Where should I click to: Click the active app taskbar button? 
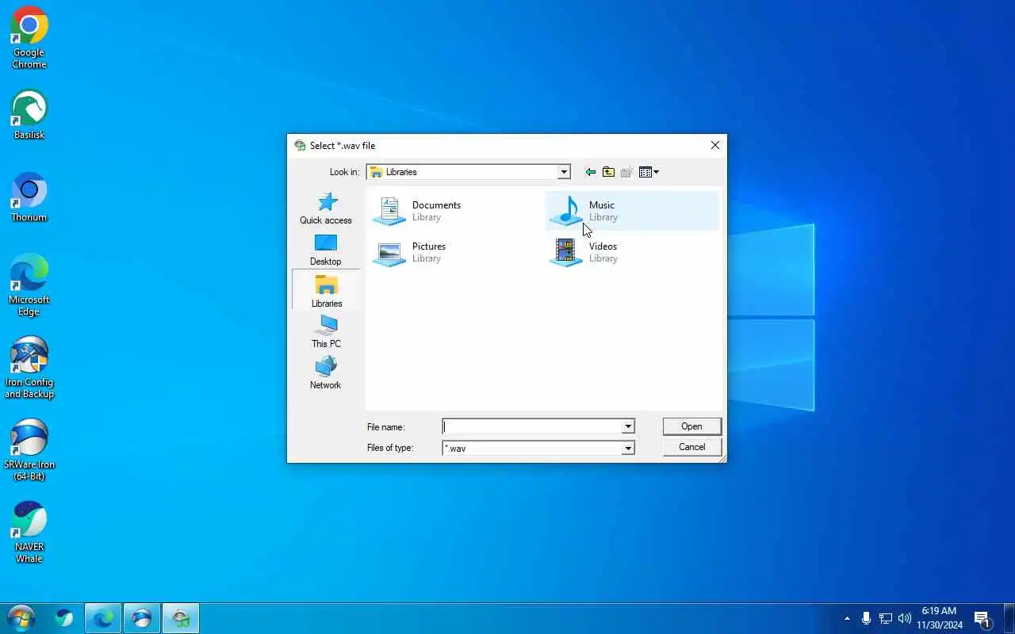181,618
